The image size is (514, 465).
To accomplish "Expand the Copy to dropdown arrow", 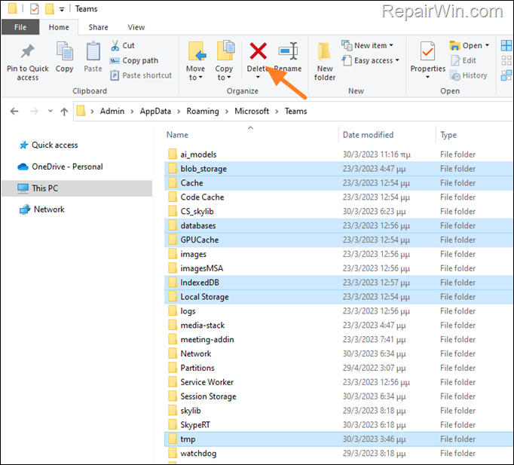I will tap(229, 78).
